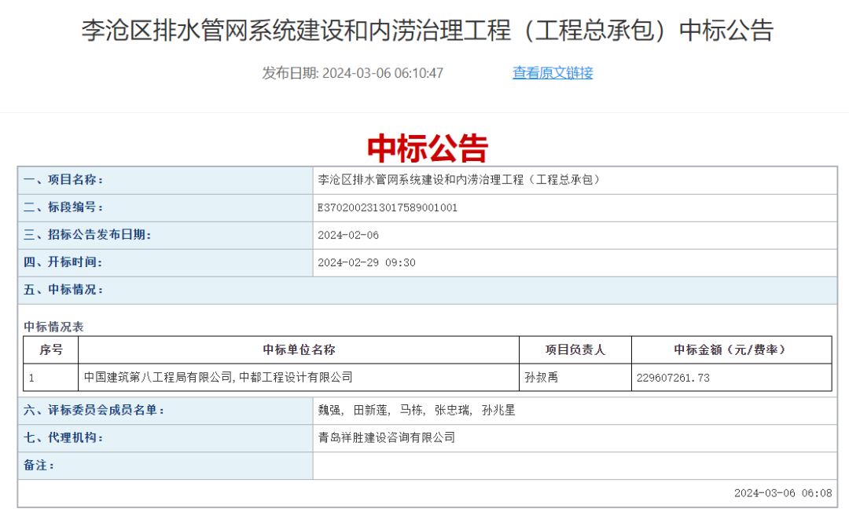The image size is (849, 512).
Task: Select the 备注 label cell
Action: 165,466
